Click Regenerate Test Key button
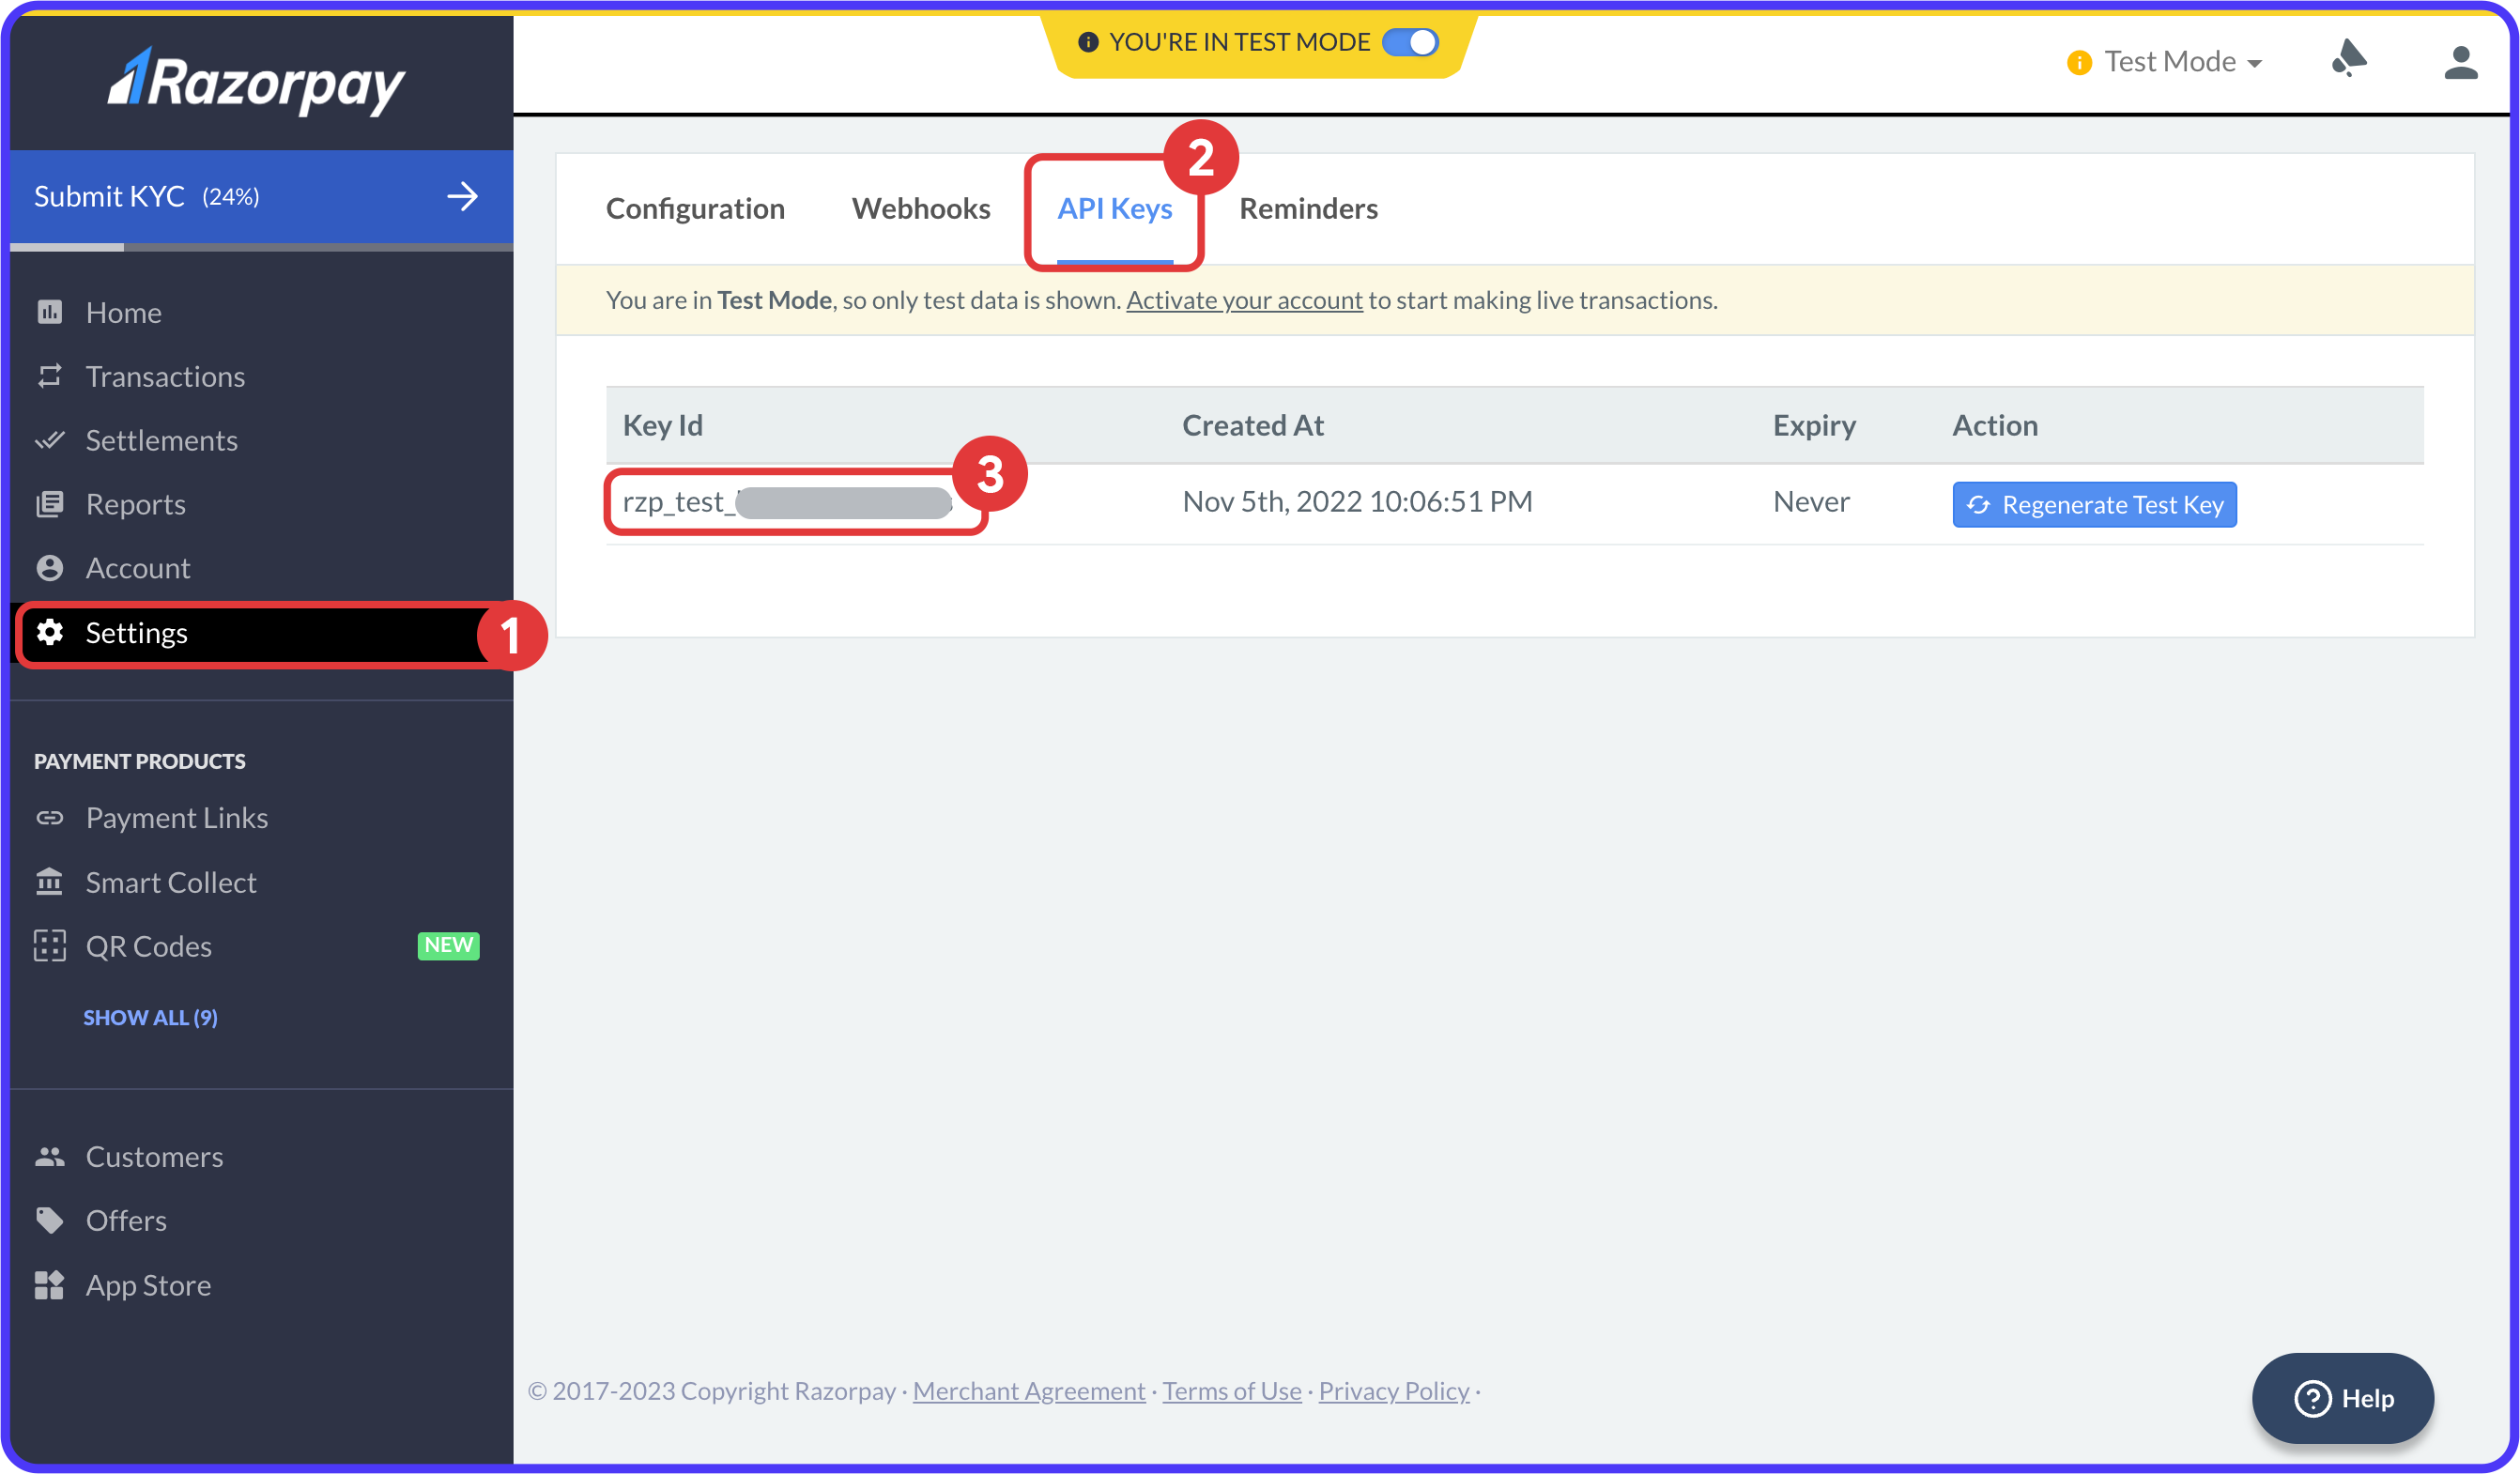This screenshot has width=2520, height=1474. click(2094, 504)
